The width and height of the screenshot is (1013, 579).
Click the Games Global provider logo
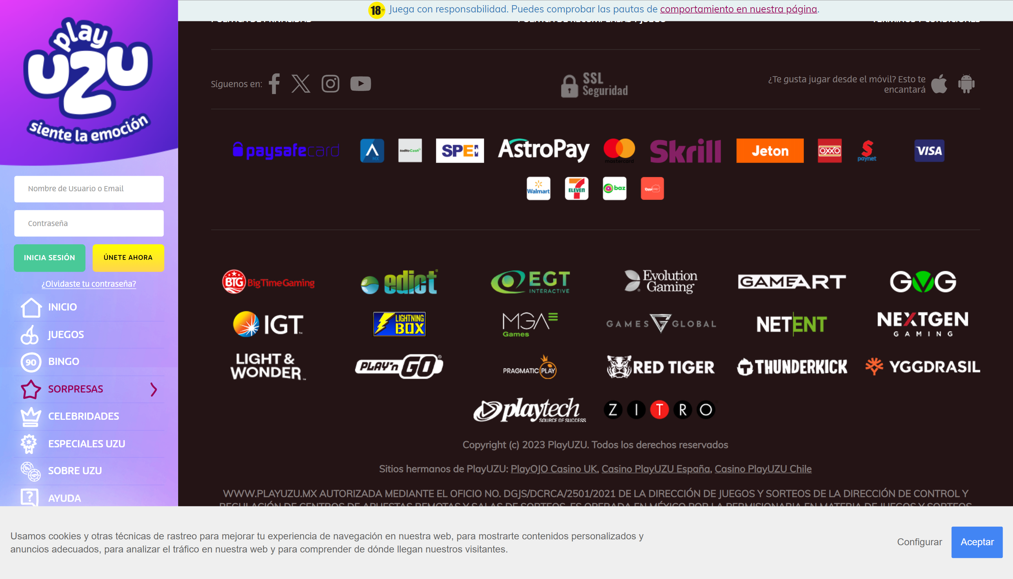point(661,324)
